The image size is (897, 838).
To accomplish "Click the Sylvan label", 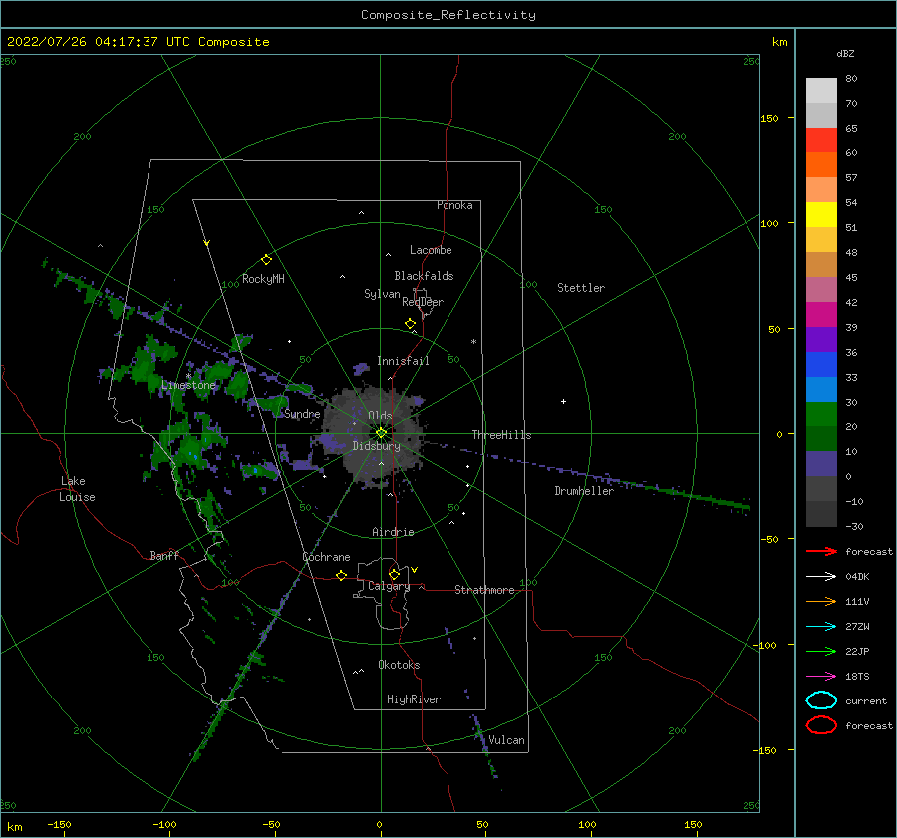I will click(x=382, y=294).
